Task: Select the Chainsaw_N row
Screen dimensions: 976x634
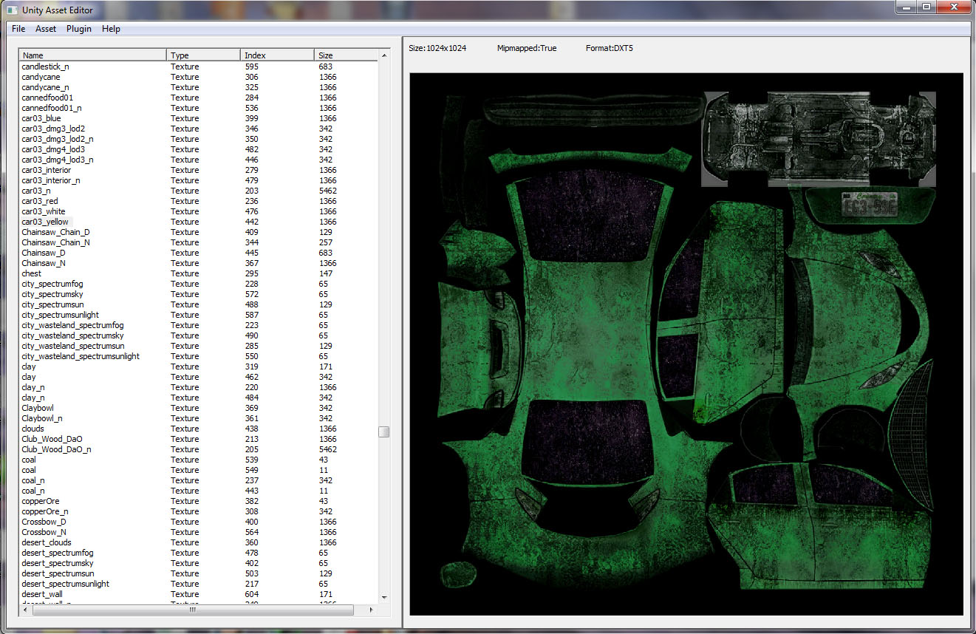Action: (198, 263)
